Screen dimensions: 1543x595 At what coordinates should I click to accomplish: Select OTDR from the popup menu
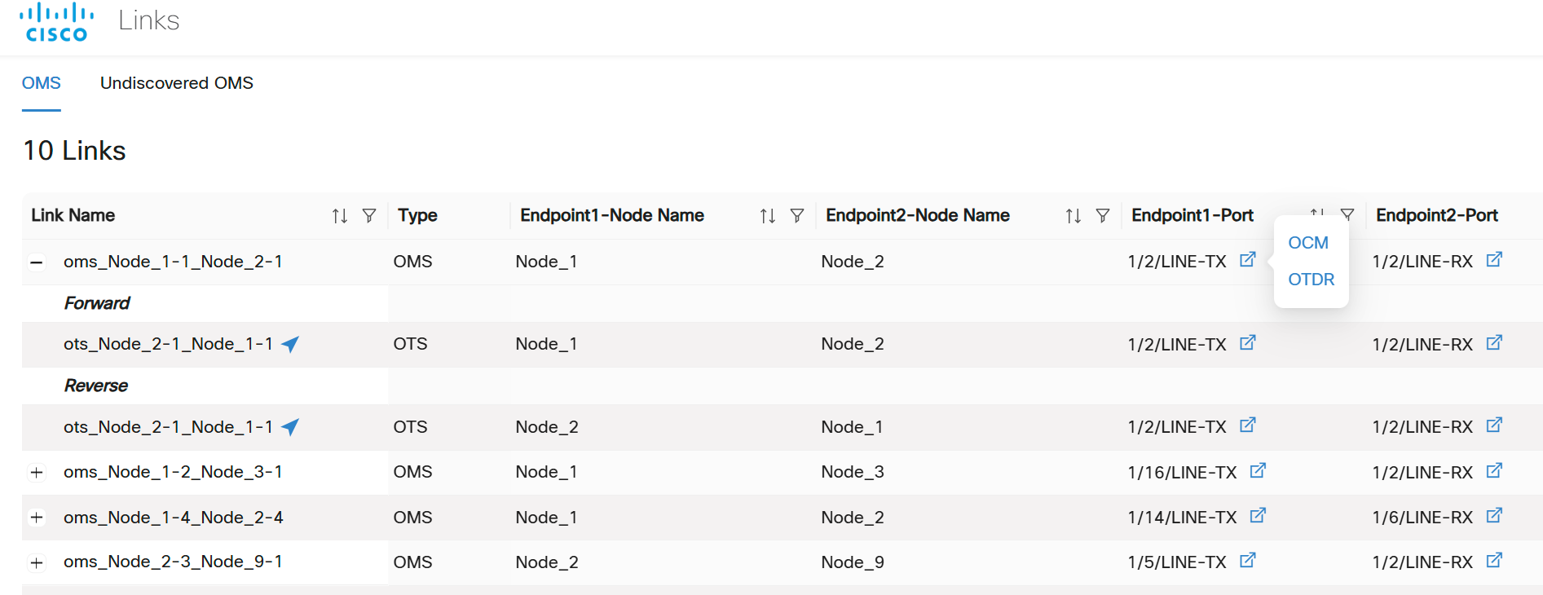tap(1312, 280)
